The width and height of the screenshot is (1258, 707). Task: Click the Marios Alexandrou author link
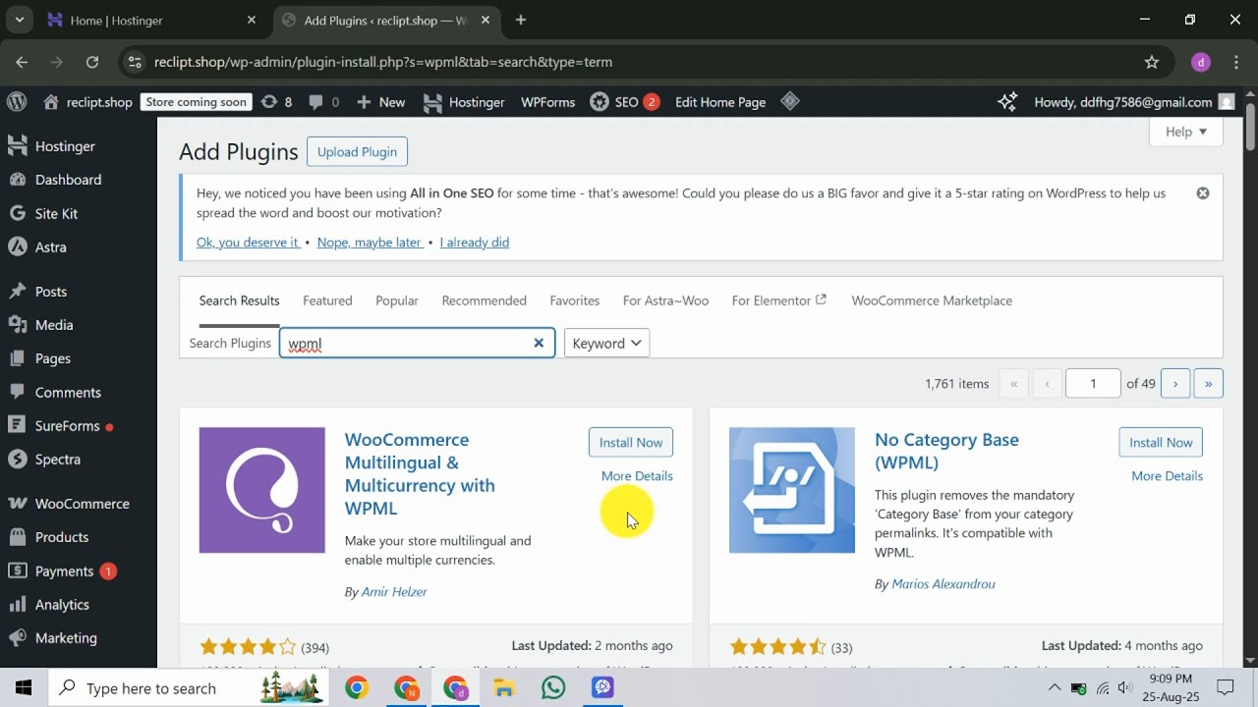(x=943, y=583)
